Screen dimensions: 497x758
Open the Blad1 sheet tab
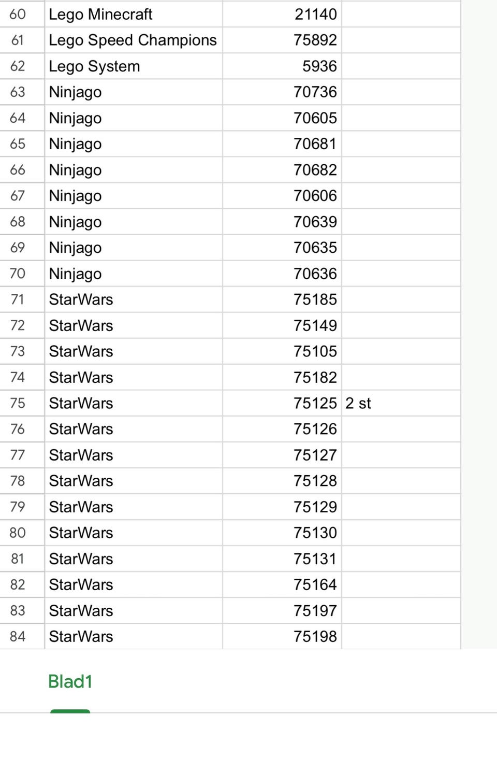[x=70, y=681]
